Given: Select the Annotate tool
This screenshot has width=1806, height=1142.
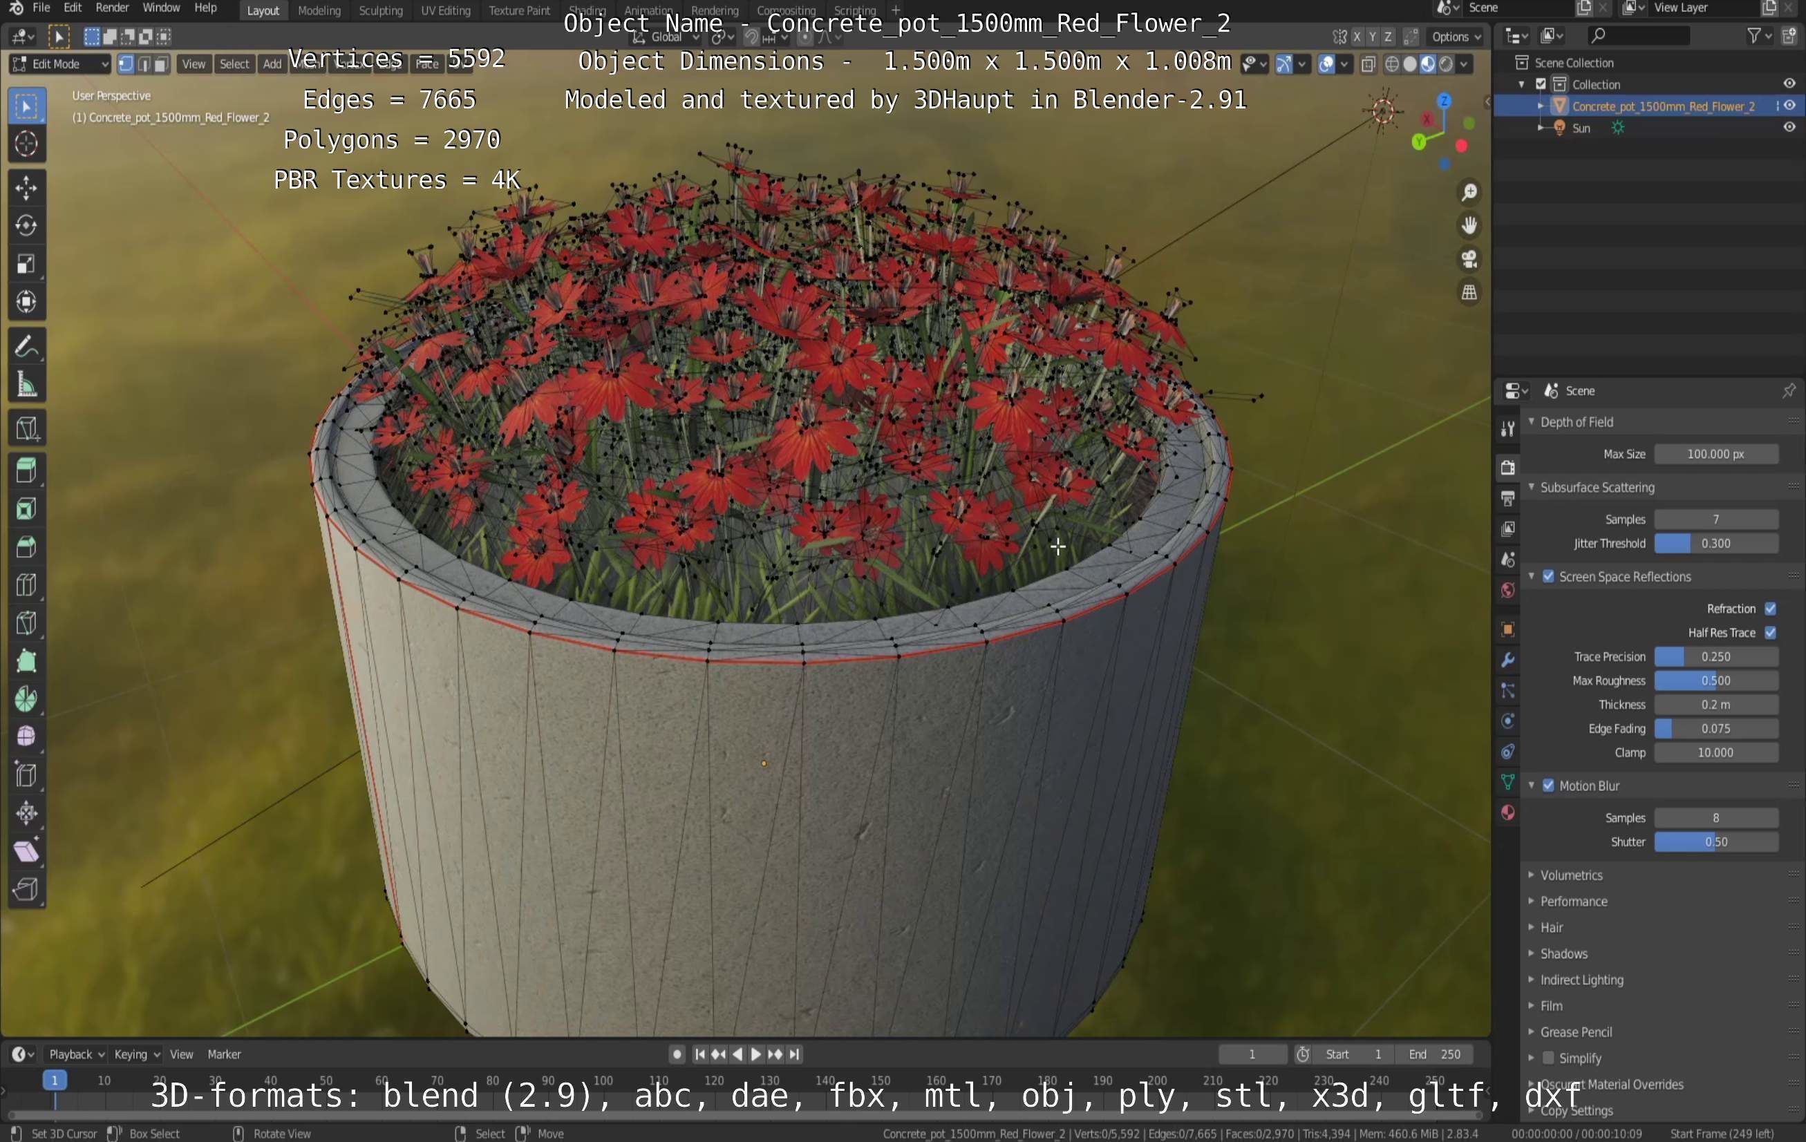Looking at the screenshot, I should click(26, 346).
